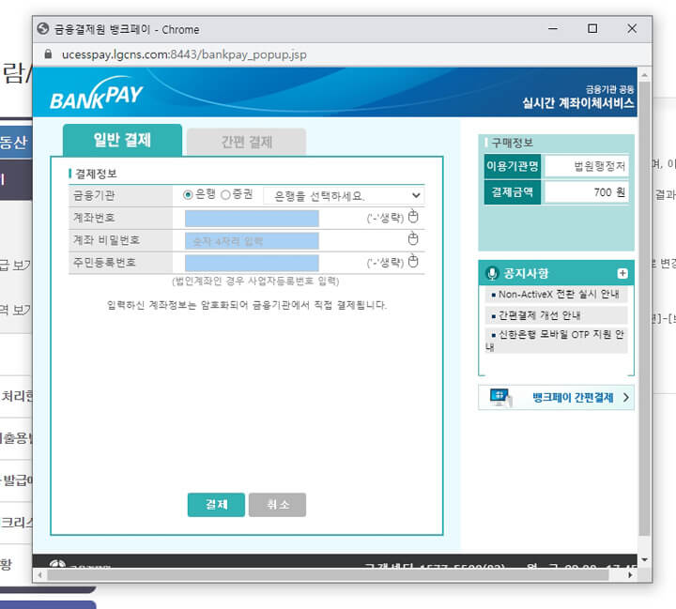Click the vertical scrollbar thumb
This screenshot has width=676, height=609.
pyautogui.click(x=644, y=308)
